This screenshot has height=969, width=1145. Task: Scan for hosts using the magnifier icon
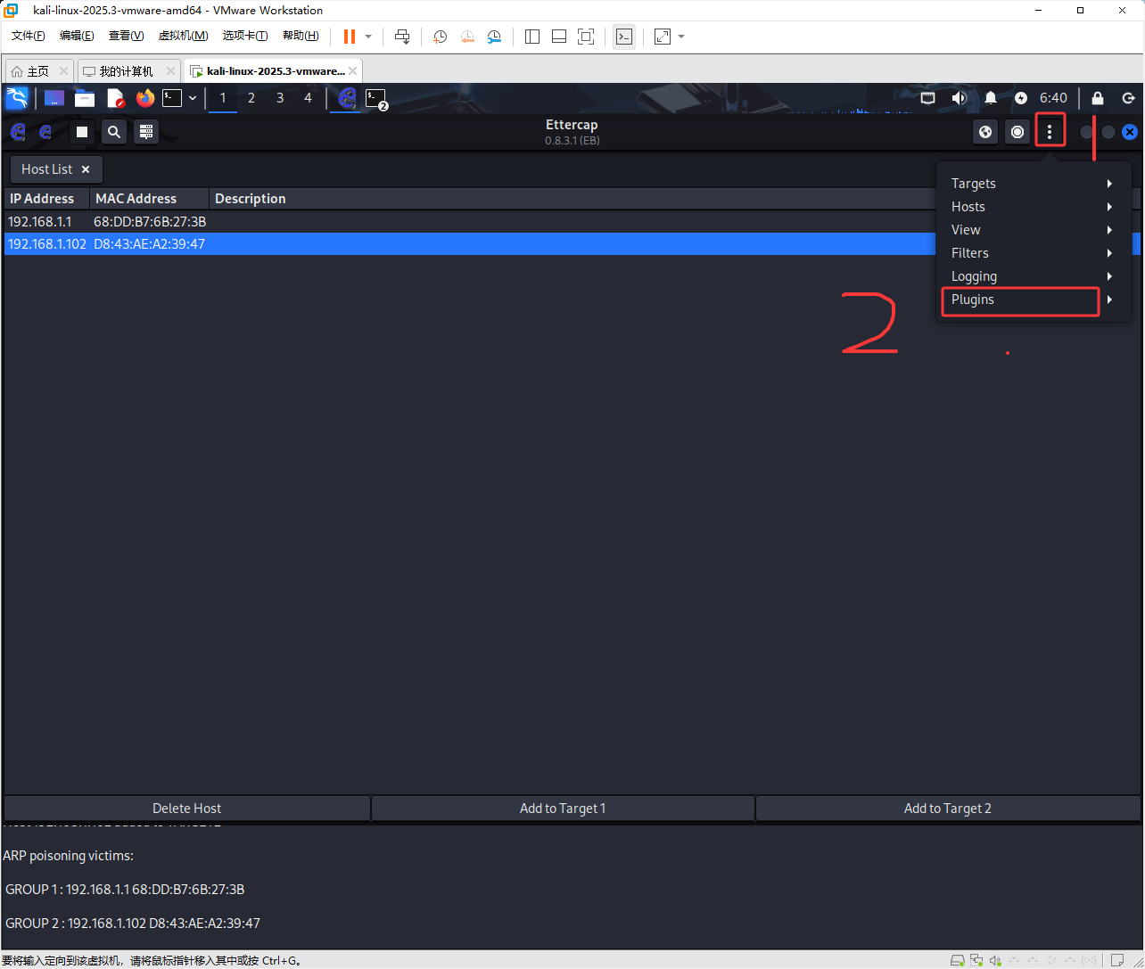[114, 132]
